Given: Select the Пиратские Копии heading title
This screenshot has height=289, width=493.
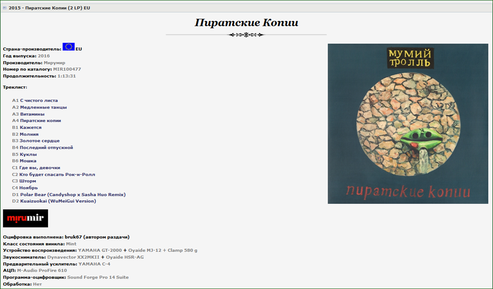Looking at the screenshot, I should point(246,23).
